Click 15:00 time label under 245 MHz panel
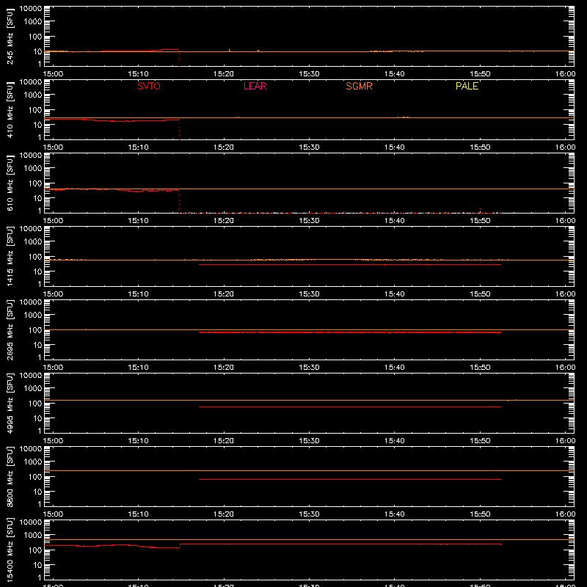Image resolution: width=587 pixels, height=587 pixels. point(53,74)
